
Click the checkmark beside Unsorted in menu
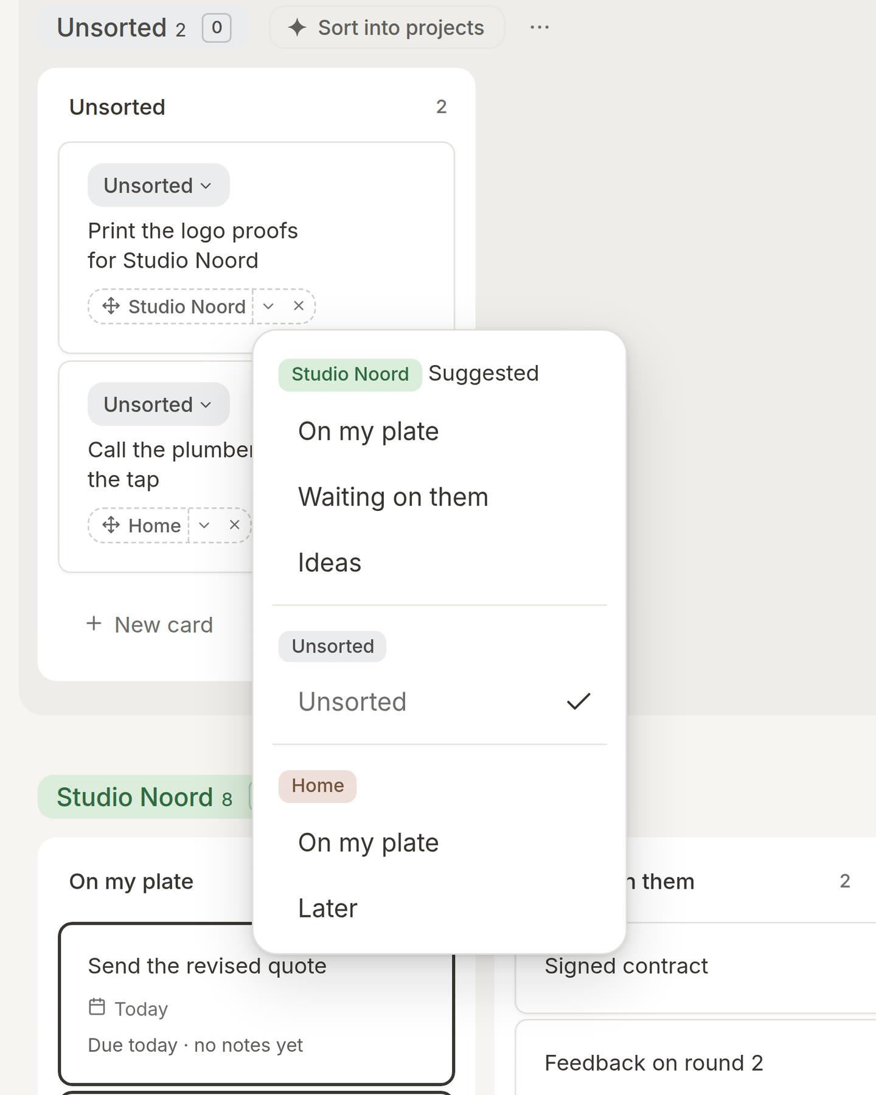point(579,701)
